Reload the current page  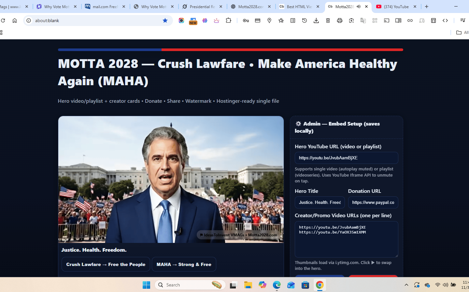[x=3, y=20]
